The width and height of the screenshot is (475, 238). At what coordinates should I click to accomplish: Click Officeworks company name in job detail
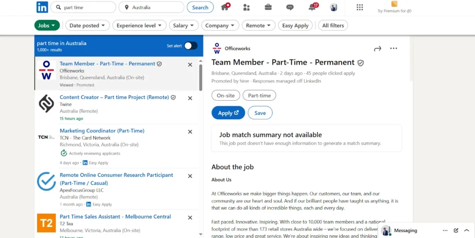237,48
